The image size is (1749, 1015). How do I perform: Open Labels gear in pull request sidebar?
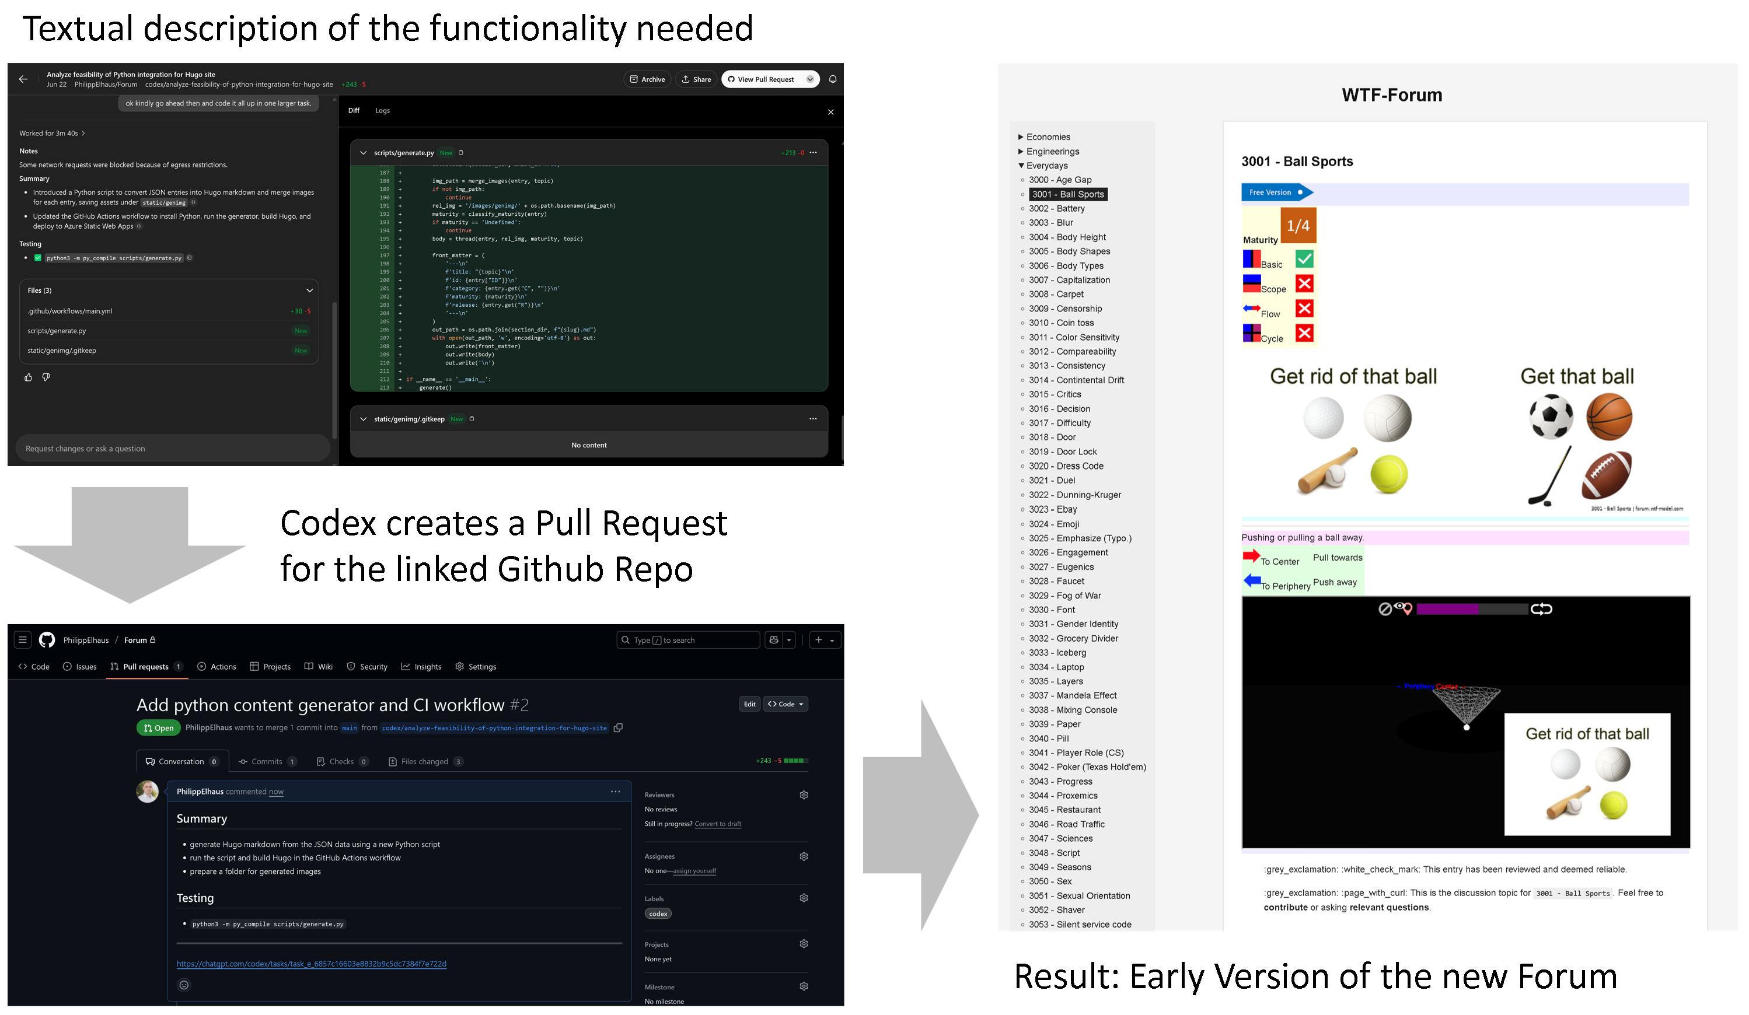click(x=804, y=898)
